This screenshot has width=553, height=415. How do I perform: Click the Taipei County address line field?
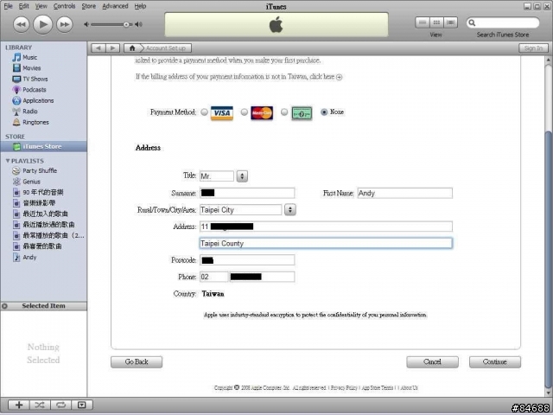click(326, 243)
